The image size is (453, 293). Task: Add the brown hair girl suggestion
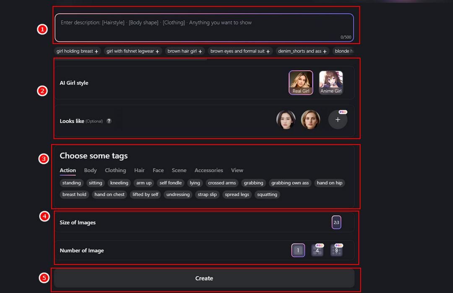(x=185, y=51)
